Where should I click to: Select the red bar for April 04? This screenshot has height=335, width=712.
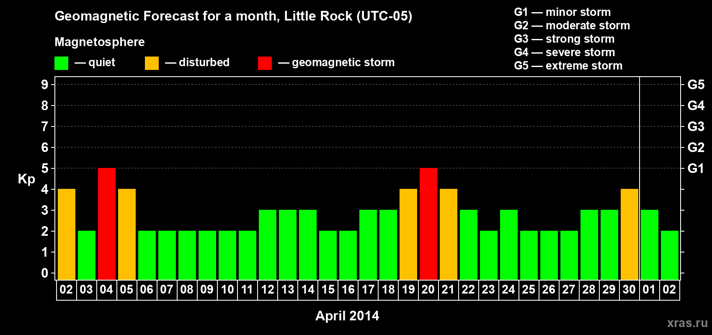107,224
